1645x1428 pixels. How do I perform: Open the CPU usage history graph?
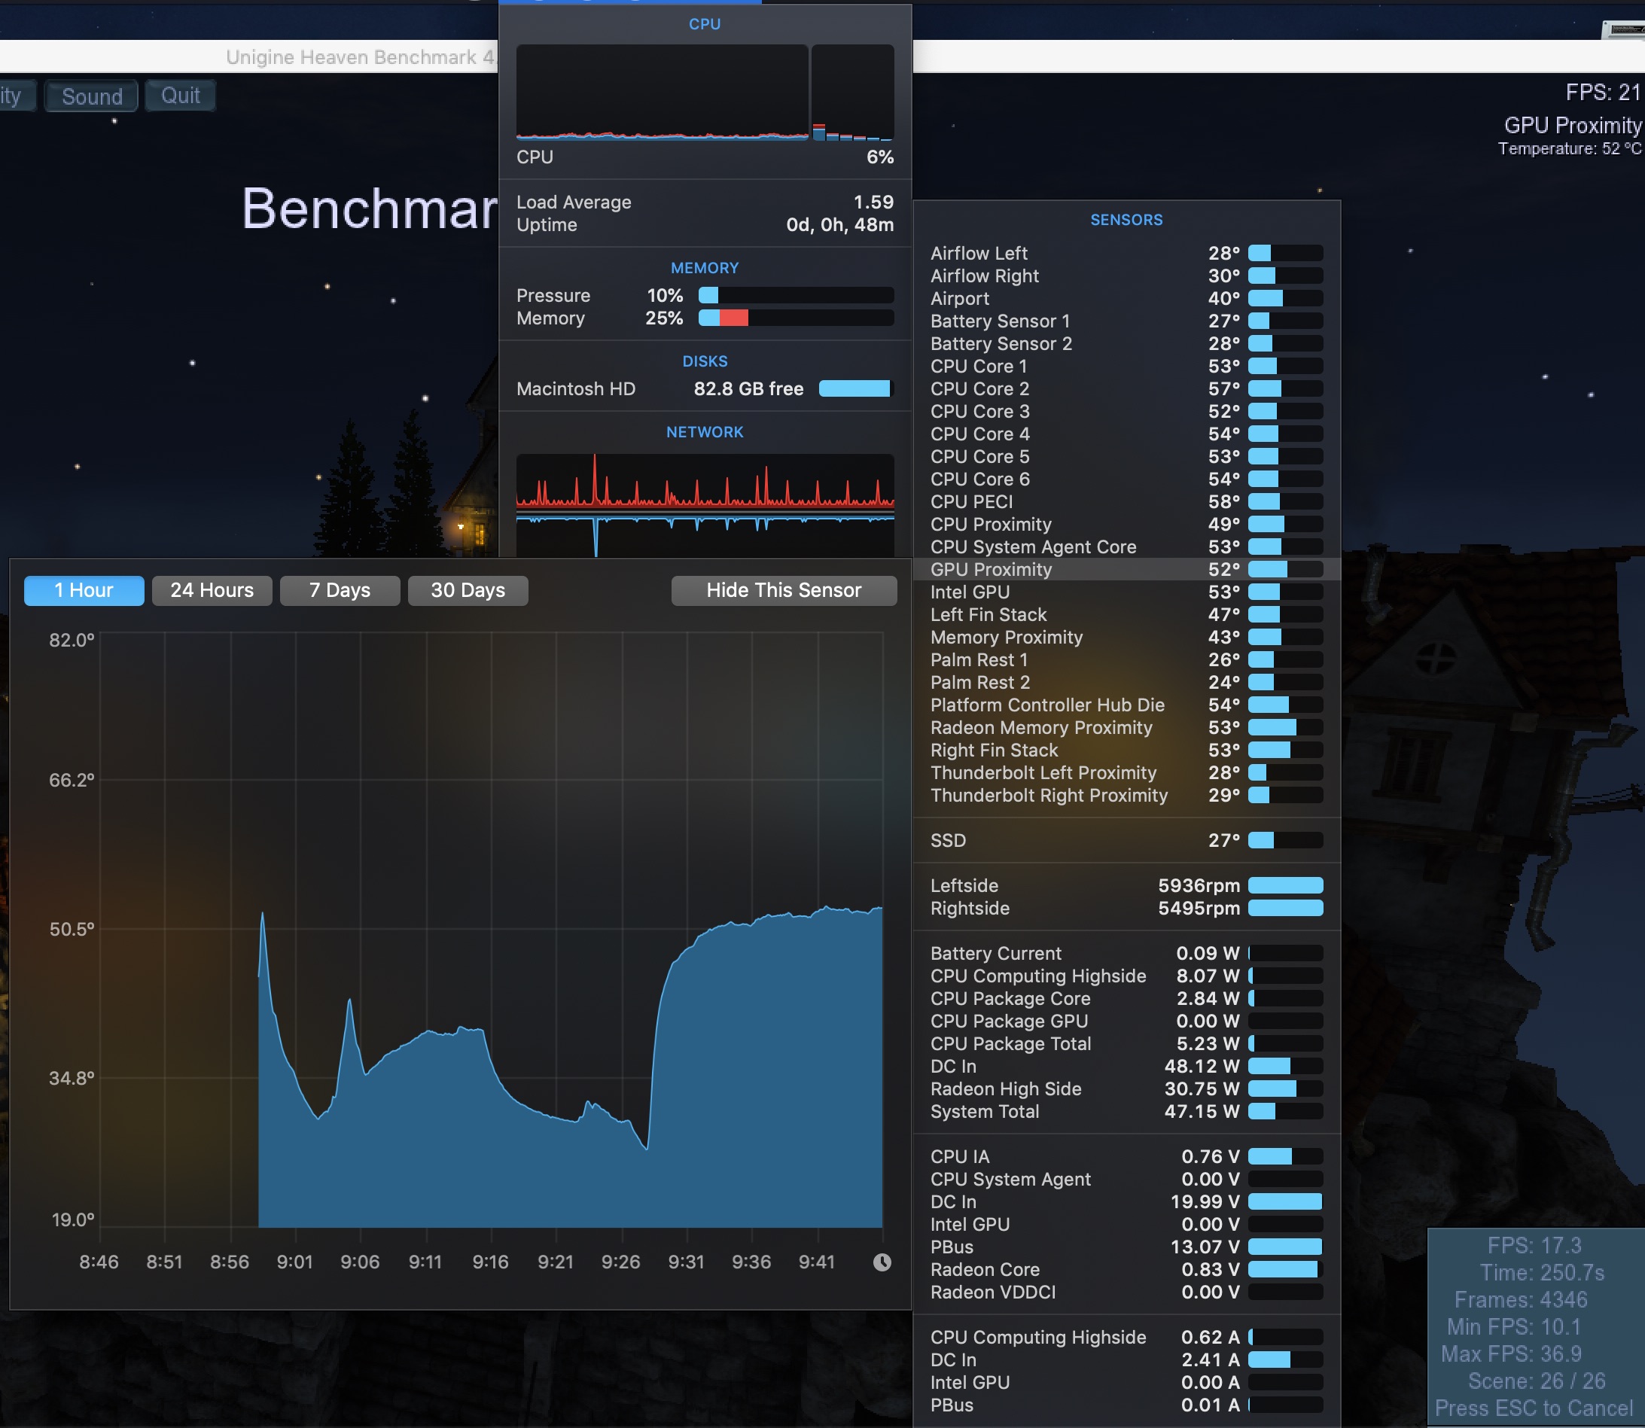(x=662, y=93)
